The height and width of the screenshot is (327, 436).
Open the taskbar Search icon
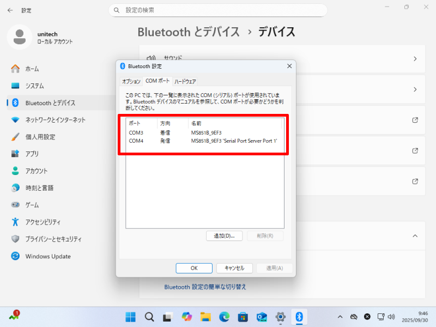click(149, 317)
